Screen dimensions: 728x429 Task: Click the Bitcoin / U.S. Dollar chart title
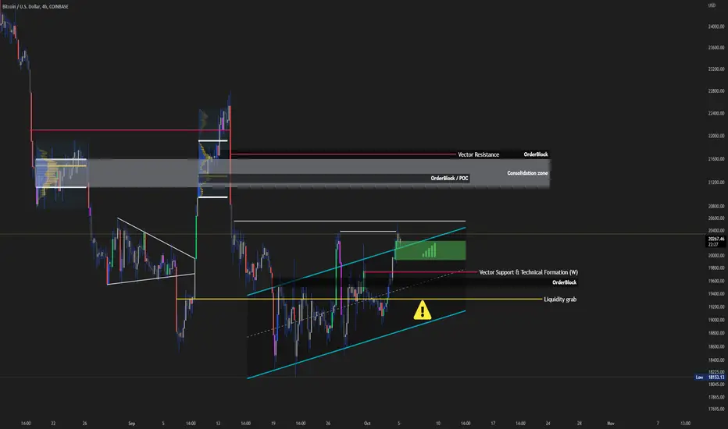tap(35, 6)
